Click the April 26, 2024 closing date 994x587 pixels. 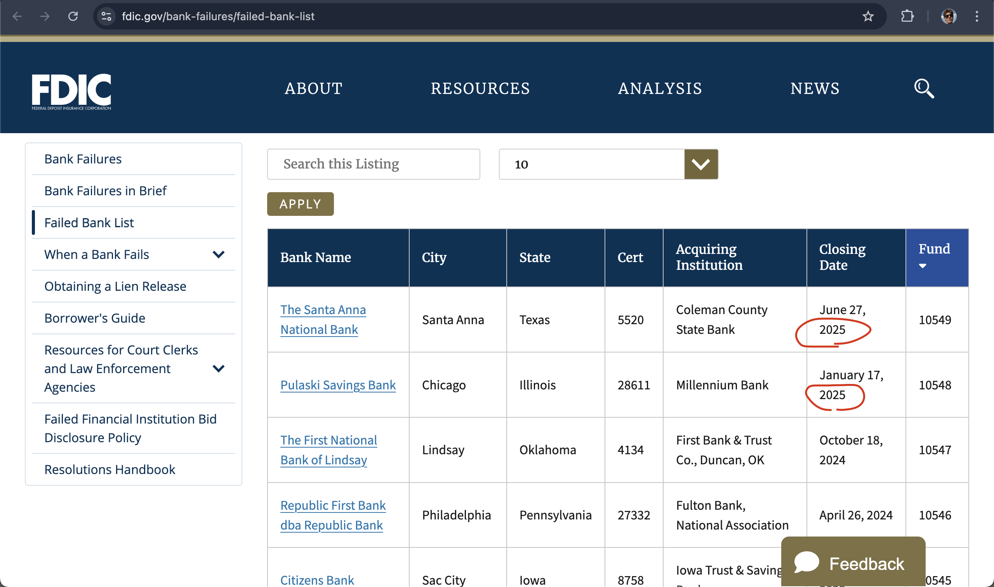tap(856, 516)
